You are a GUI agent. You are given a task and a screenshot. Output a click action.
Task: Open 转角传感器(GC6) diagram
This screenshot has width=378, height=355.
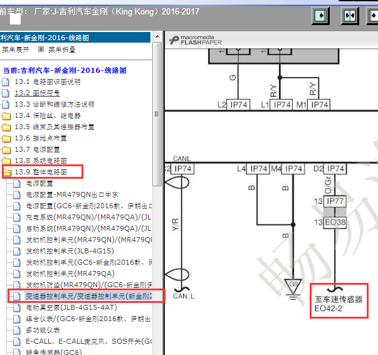click(54, 352)
